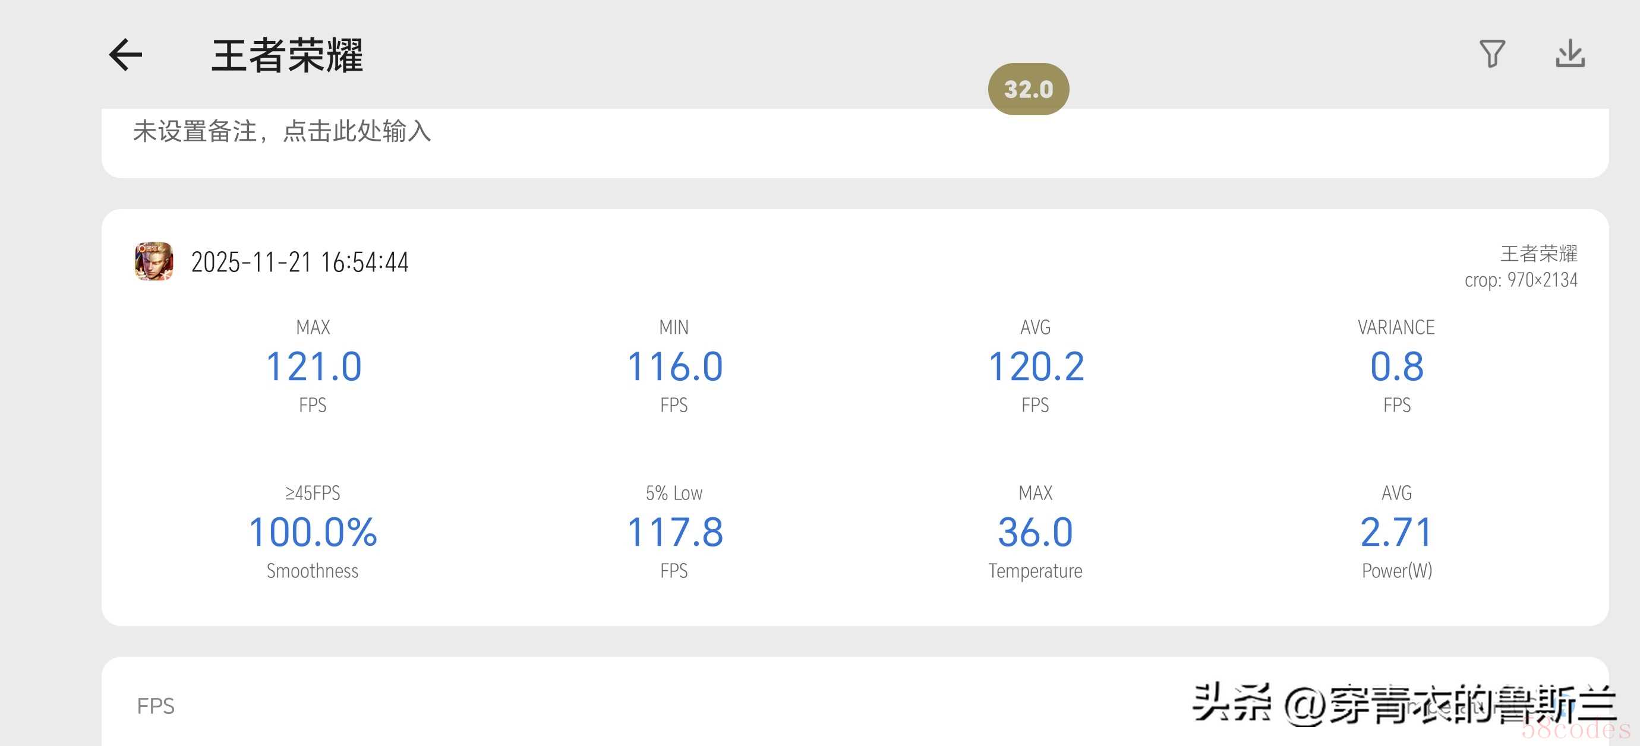Click the AVG 120.2 FPS value
This screenshot has height=746, width=1640.
pos(1036,366)
